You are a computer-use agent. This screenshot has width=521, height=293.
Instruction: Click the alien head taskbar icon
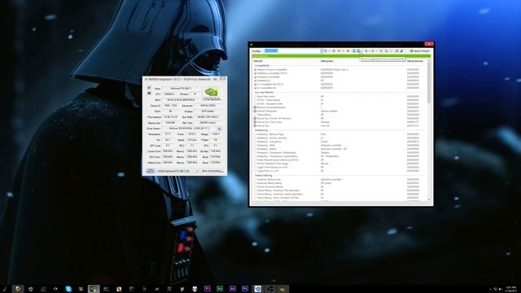click(x=195, y=289)
